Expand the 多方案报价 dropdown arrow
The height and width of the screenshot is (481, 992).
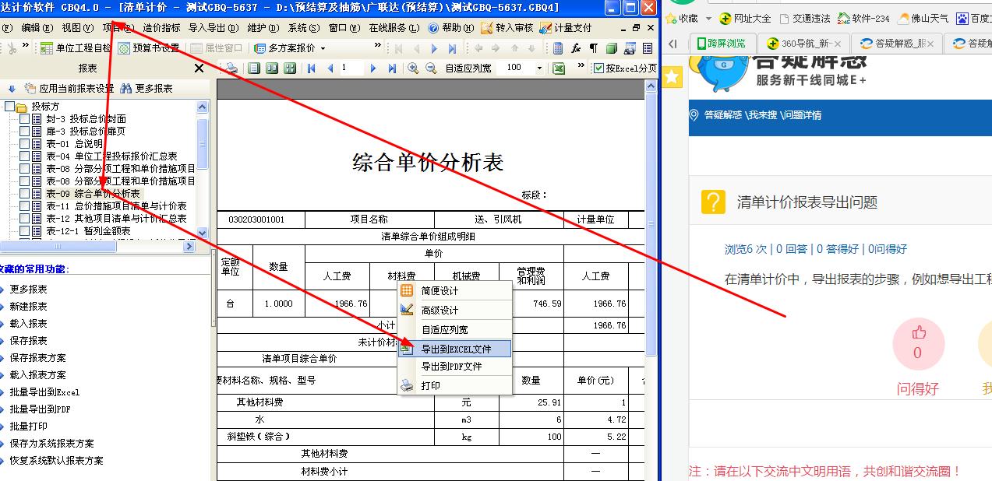tap(323, 48)
